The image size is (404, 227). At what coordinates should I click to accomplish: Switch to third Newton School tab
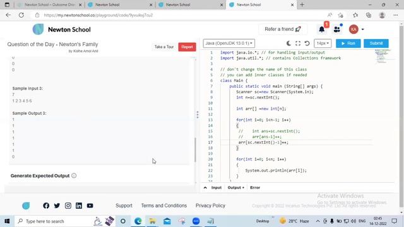coord(191,4)
